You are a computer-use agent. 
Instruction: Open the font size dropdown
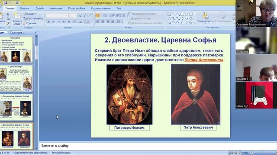pos(72,15)
